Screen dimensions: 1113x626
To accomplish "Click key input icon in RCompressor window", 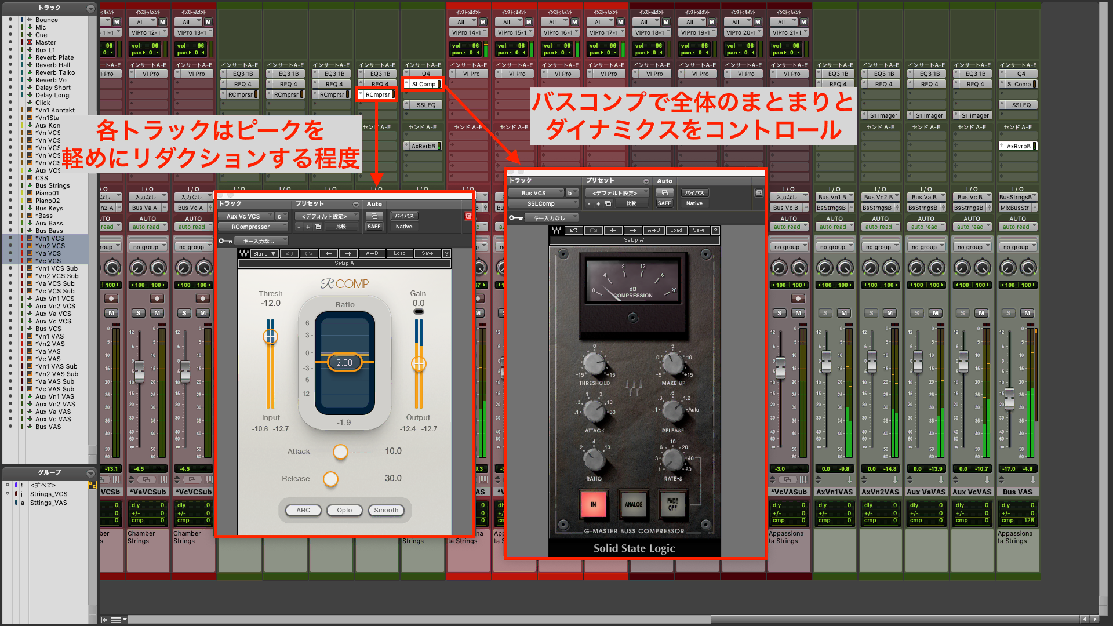I will click(x=225, y=241).
